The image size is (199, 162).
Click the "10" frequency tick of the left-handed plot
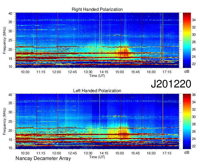(x=10, y=148)
